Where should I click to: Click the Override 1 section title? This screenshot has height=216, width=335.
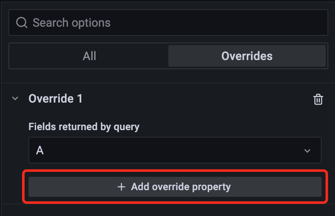pos(55,99)
